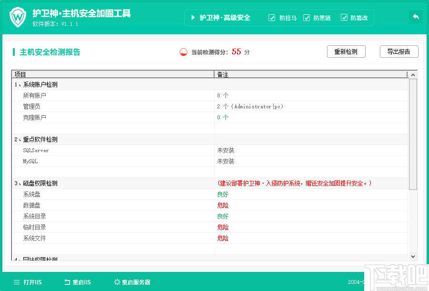Click the play arrow on 护卫神·高级安全
Screen dimensions: 429x291
(x=194, y=18)
